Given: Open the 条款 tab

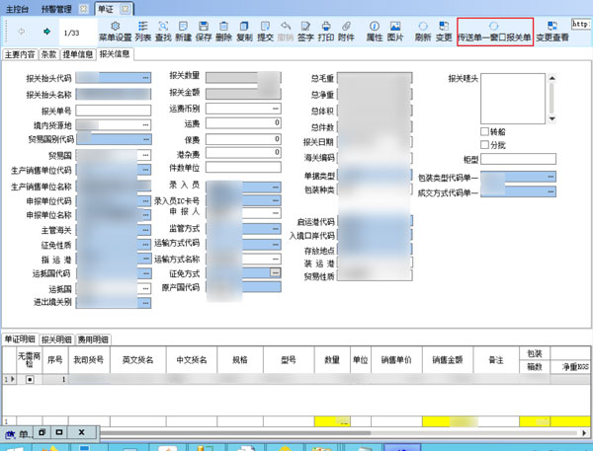Looking at the screenshot, I should [48, 54].
